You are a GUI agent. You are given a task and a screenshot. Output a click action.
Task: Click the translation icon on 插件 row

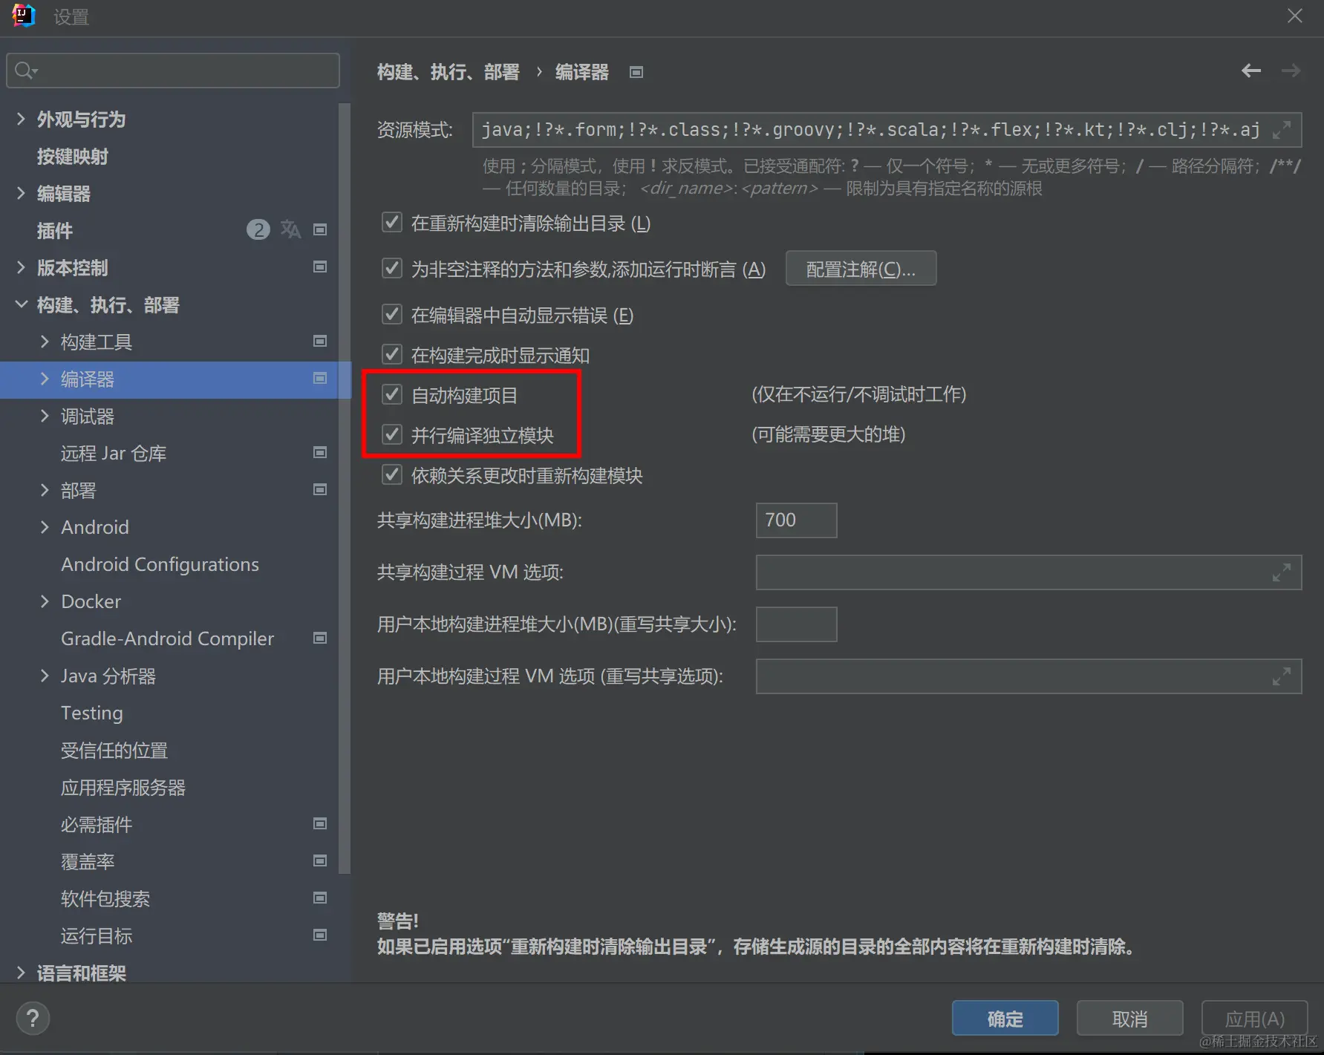(x=290, y=230)
